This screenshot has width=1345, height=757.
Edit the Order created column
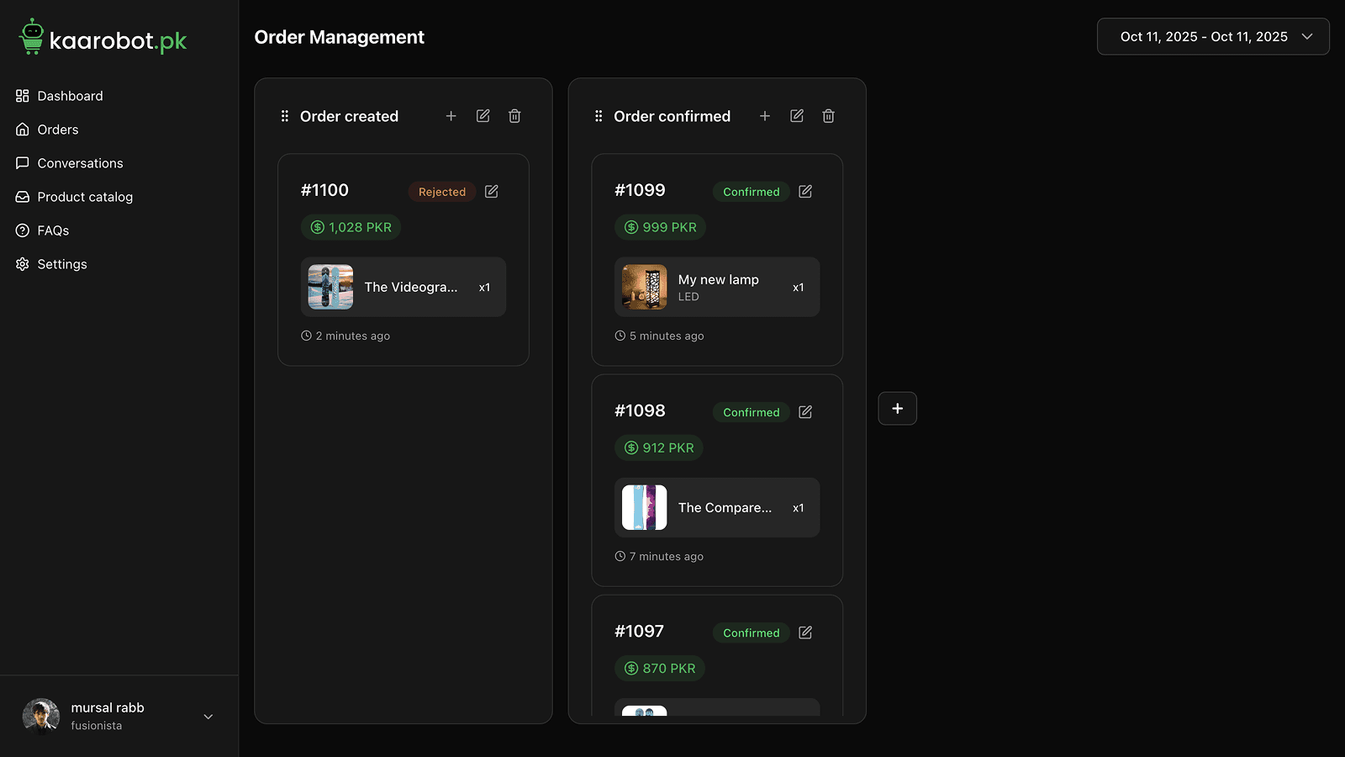pyautogui.click(x=483, y=116)
